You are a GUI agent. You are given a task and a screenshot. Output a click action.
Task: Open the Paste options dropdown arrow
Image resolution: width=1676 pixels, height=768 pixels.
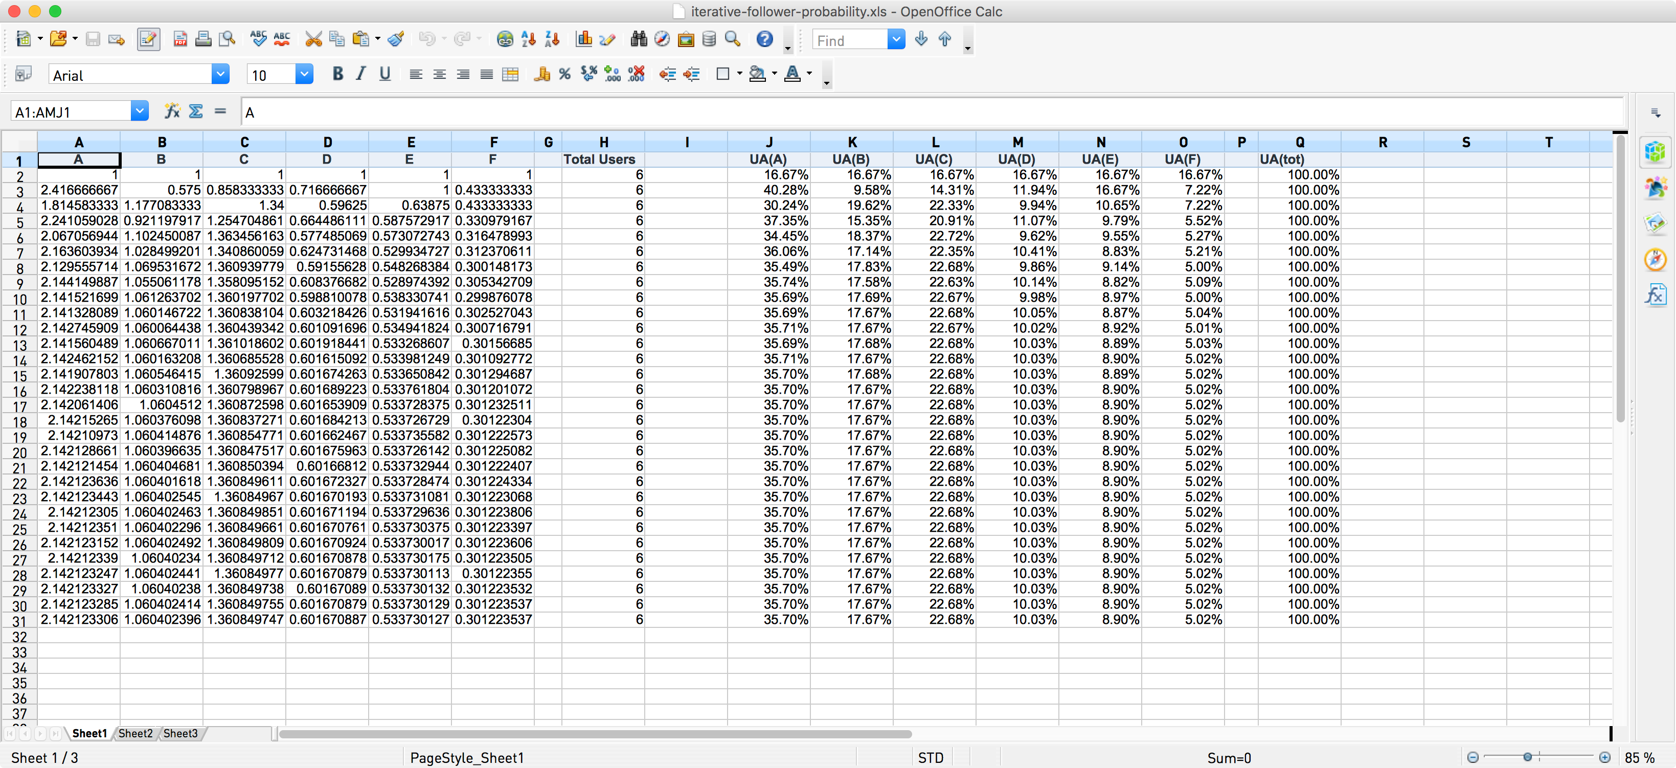pos(377,40)
